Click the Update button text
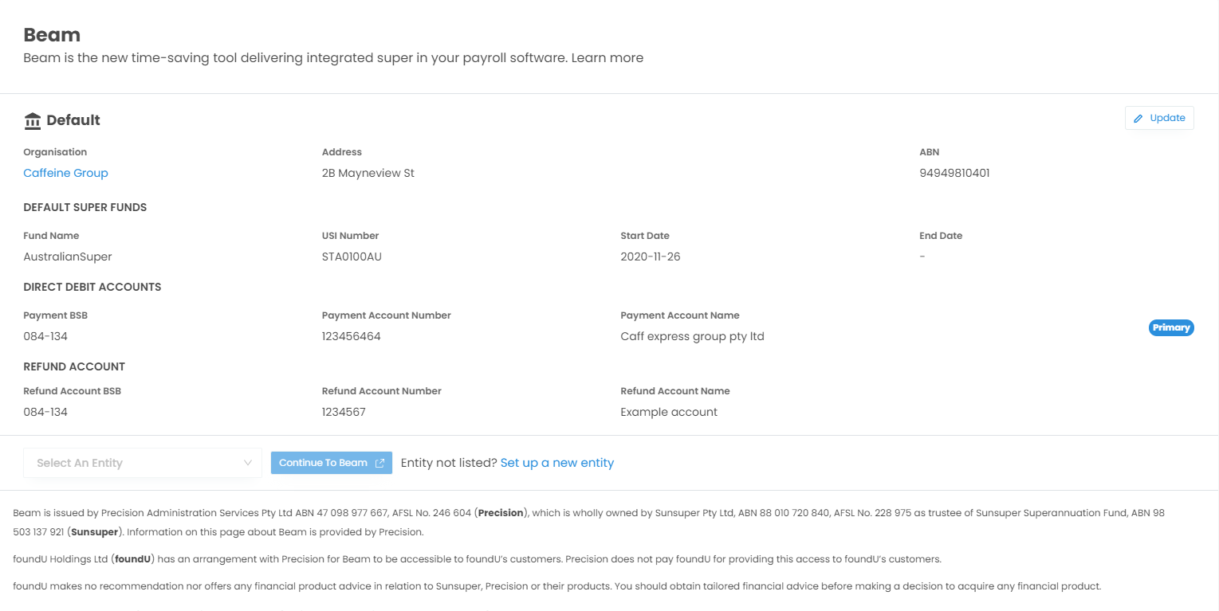This screenshot has width=1219, height=611. coord(1167,118)
